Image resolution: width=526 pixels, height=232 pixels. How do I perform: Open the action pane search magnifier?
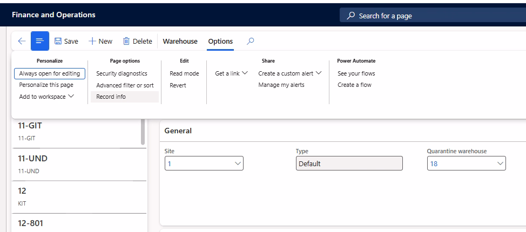[250, 41]
